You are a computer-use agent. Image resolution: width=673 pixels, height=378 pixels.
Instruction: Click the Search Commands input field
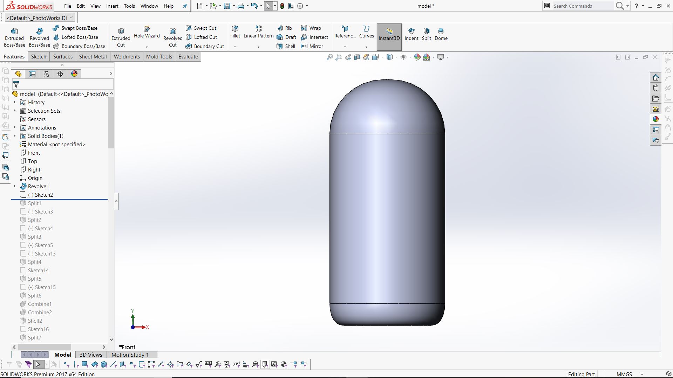582,6
